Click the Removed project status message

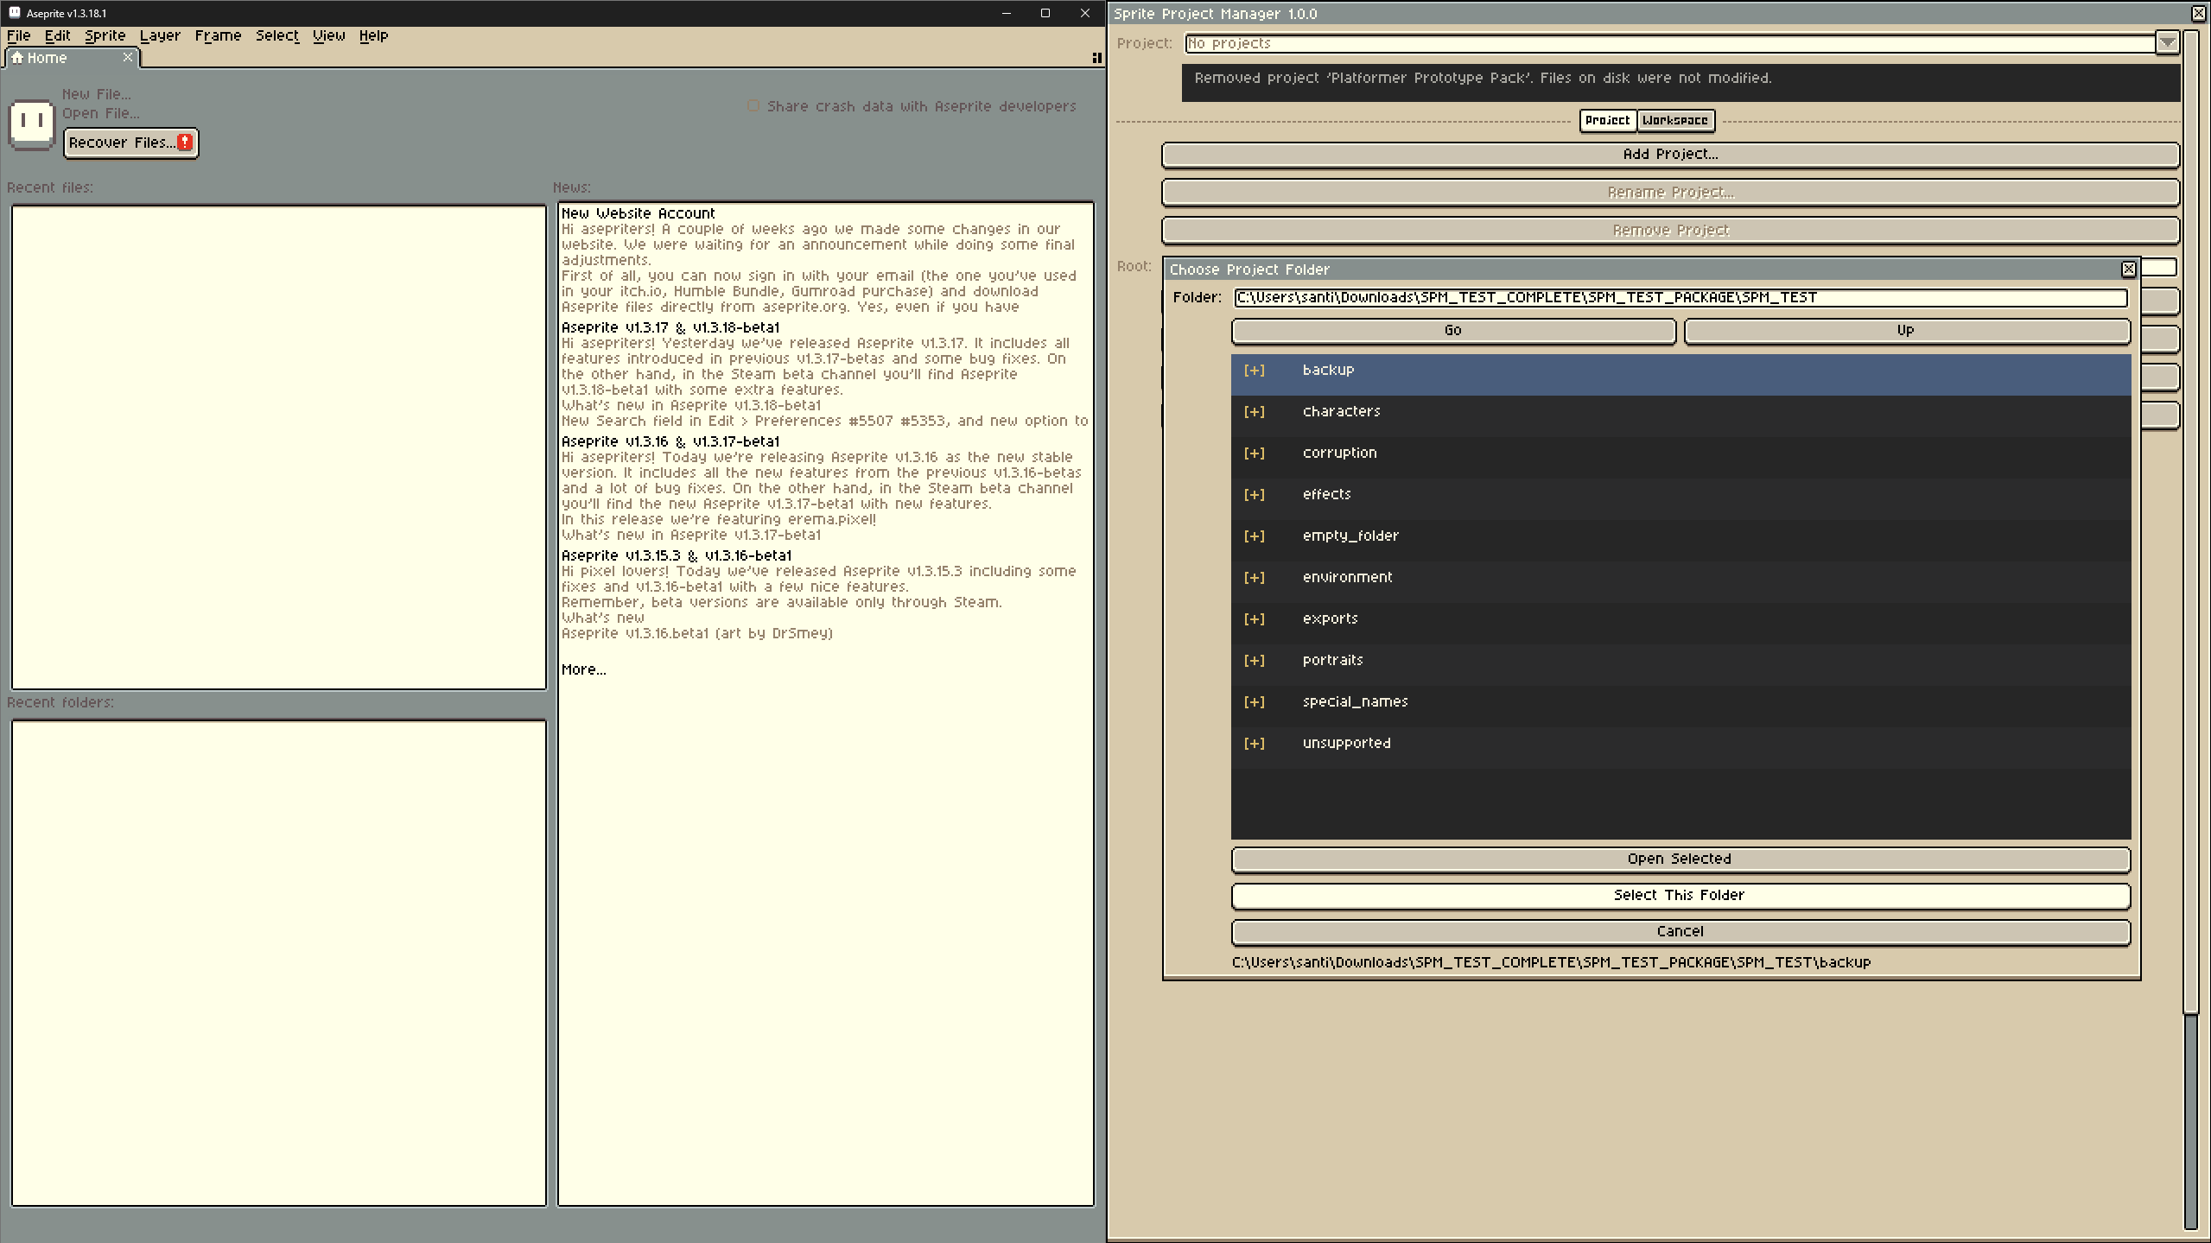point(1483,79)
